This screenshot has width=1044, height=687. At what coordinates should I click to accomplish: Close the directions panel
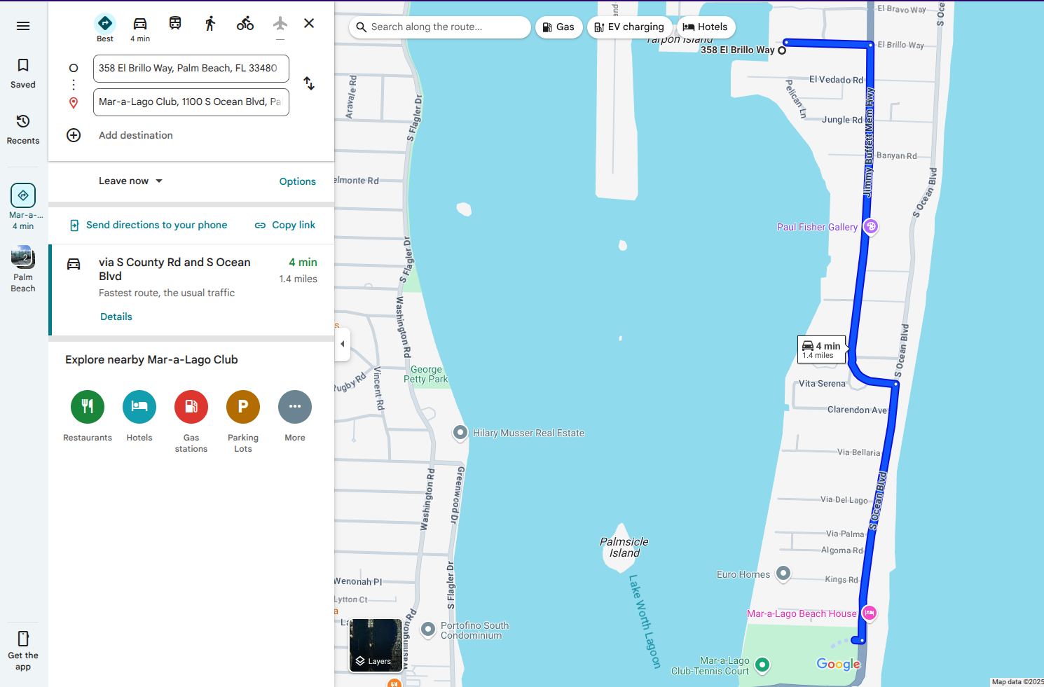coord(309,23)
